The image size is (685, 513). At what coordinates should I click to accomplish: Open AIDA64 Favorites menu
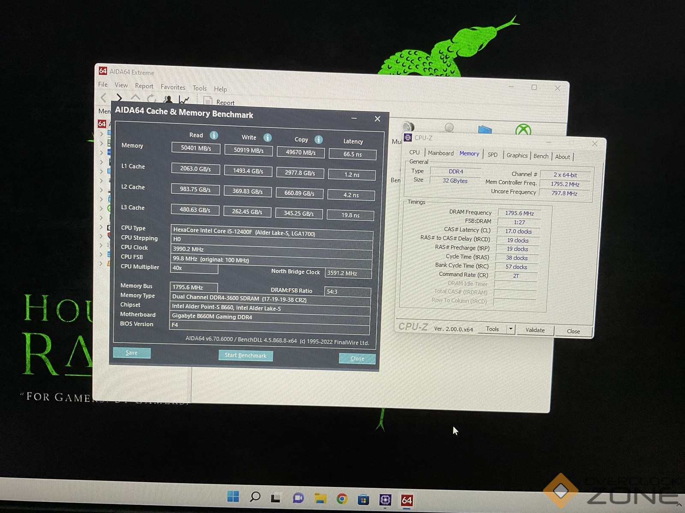click(173, 87)
